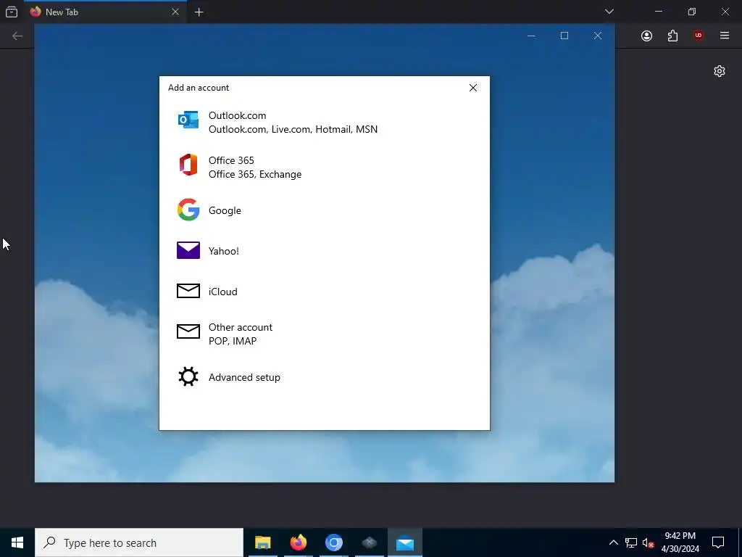The height and width of the screenshot is (557, 742).
Task: Open the dark cube taskbar app
Action: (370, 542)
